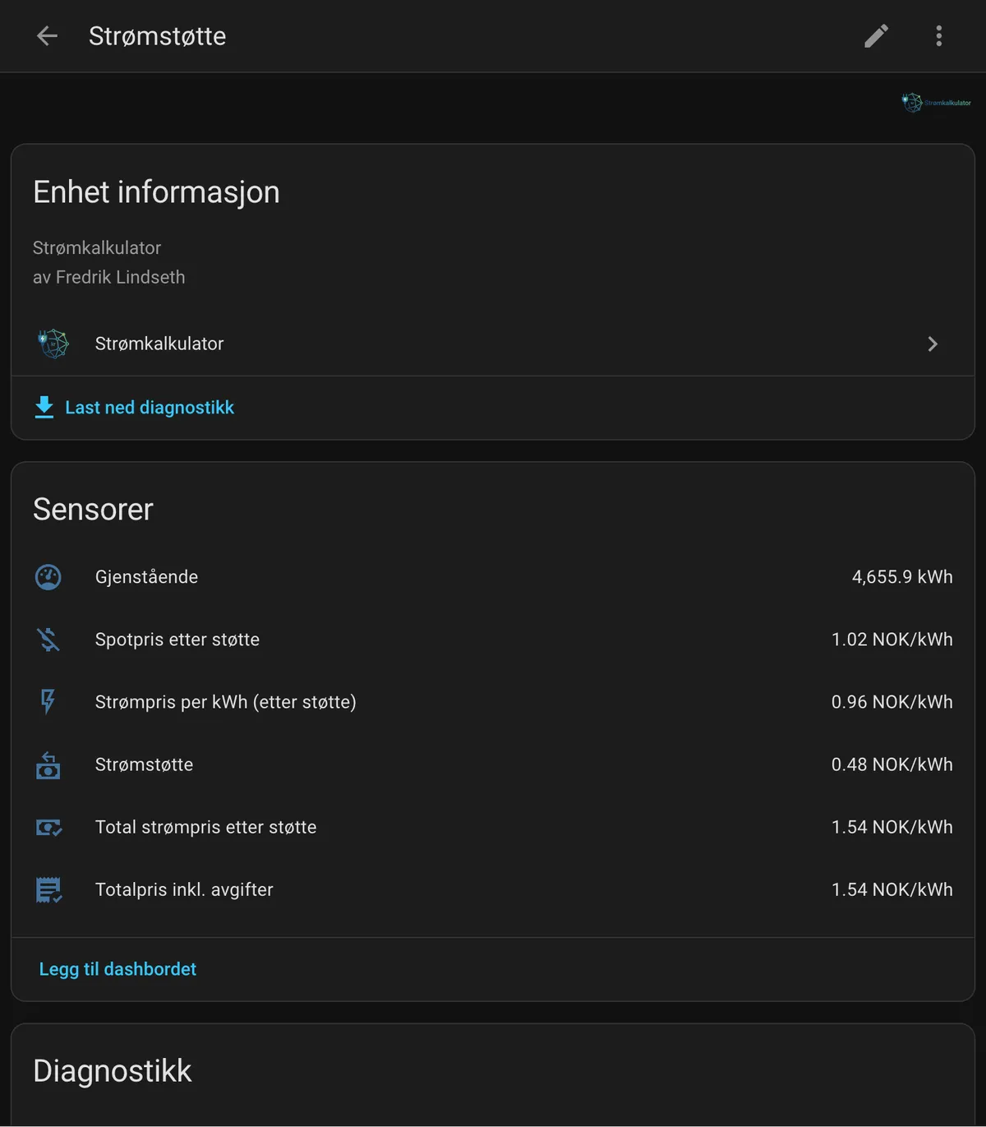Open the Gjenstående sensor entry
The image size is (986, 1127).
[493, 577]
